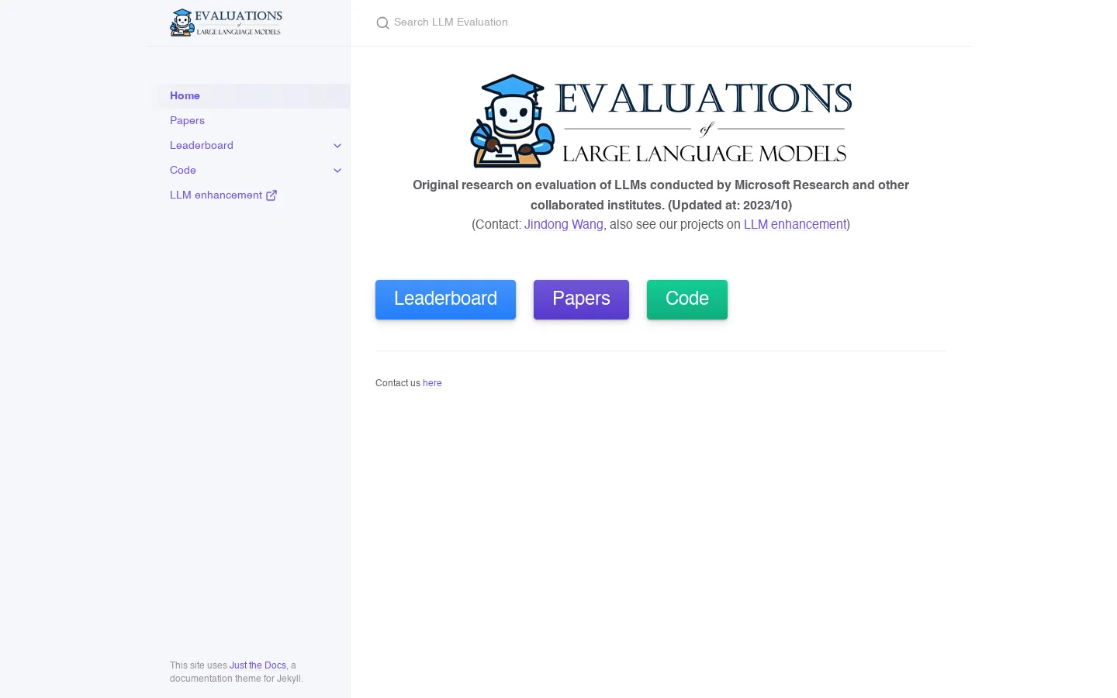The width and height of the screenshot is (1117, 698).
Task: Click the purple Papers button
Action: (x=581, y=299)
